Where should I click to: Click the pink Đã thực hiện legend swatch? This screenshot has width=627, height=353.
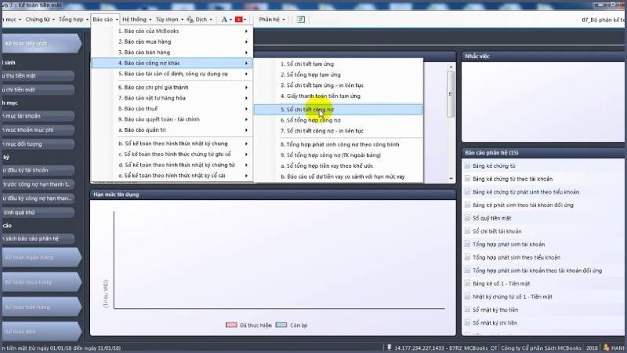pos(231,325)
